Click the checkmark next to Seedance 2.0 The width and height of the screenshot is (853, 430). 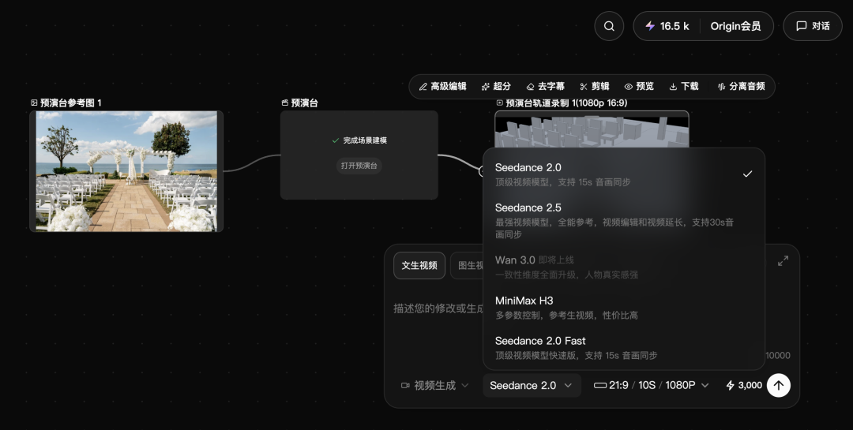(747, 174)
